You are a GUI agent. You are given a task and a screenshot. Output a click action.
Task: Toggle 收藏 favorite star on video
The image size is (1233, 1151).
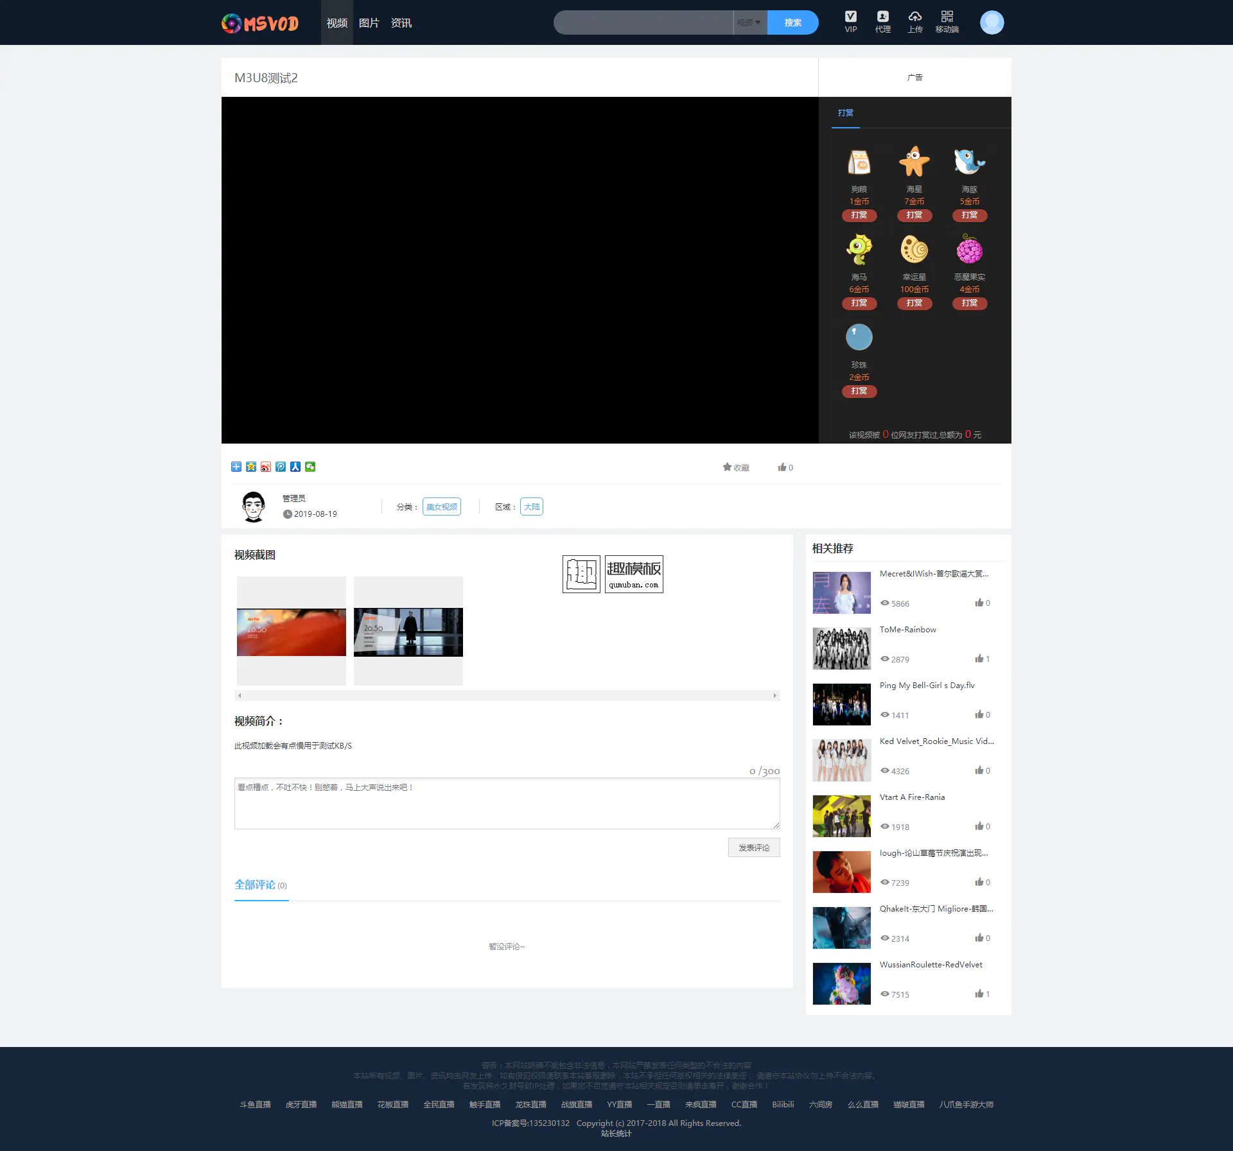click(736, 467)
